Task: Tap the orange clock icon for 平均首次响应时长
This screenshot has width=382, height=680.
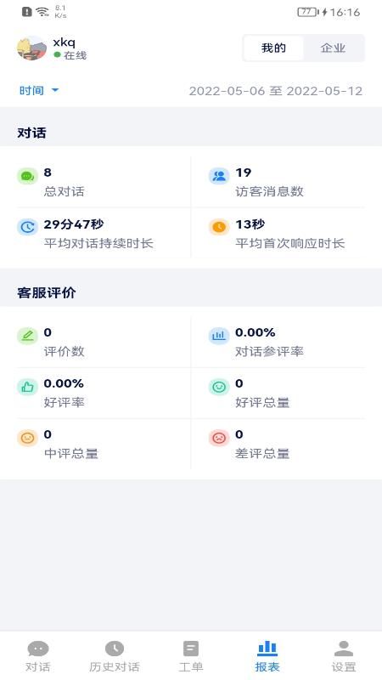Action: pos(219,227)
